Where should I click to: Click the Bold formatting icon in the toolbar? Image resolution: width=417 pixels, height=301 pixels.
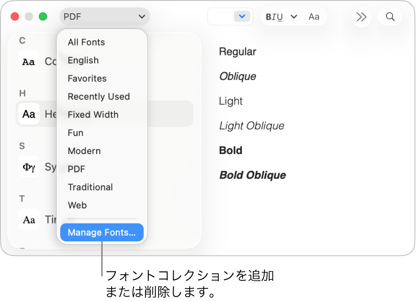[269, 16]
